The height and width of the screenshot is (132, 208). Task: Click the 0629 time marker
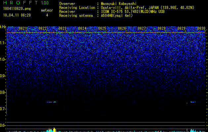coord(182,28)
